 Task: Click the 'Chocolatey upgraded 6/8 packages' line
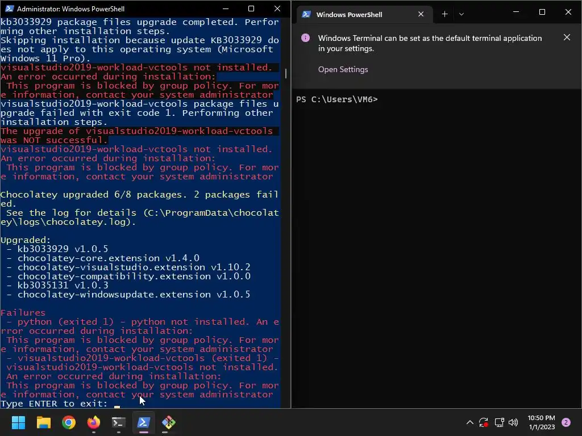pos(140,199)
